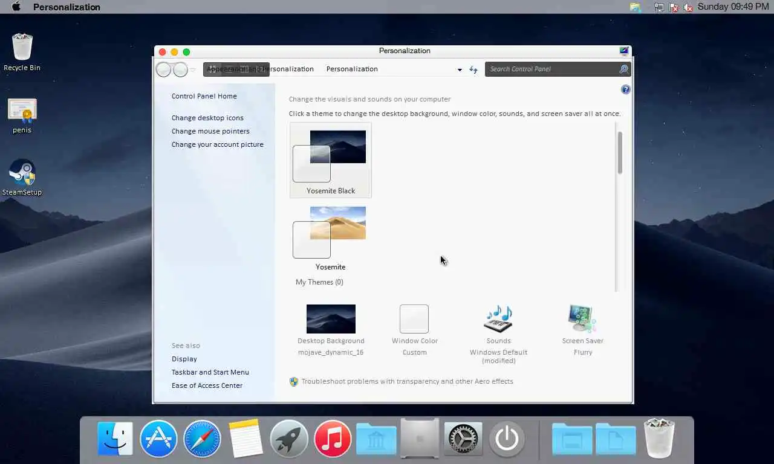
Task: Open Desktop Background mojave_dynamic_16 thumbnail
Action: coord(331,319)
